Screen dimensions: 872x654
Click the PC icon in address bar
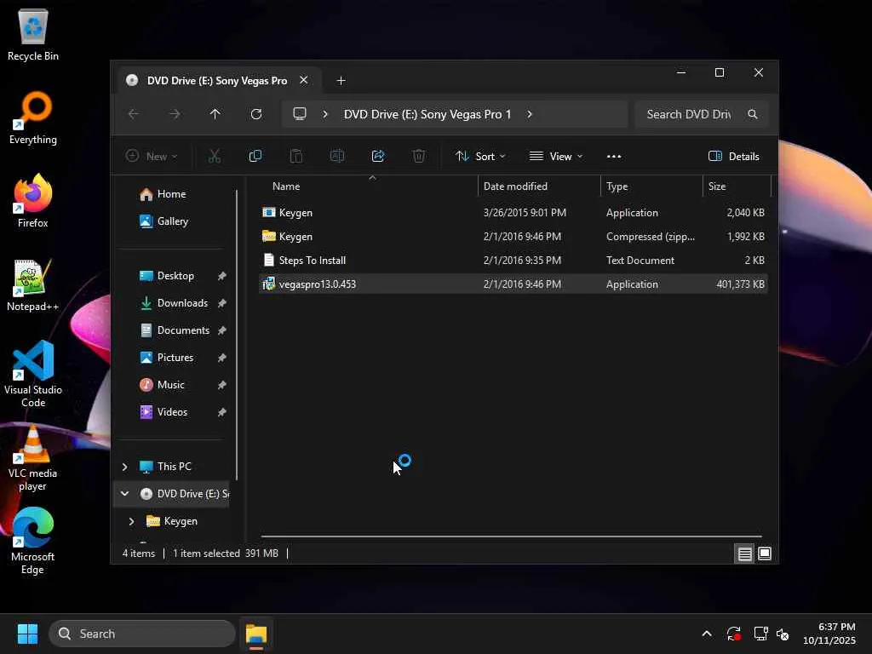300,114
